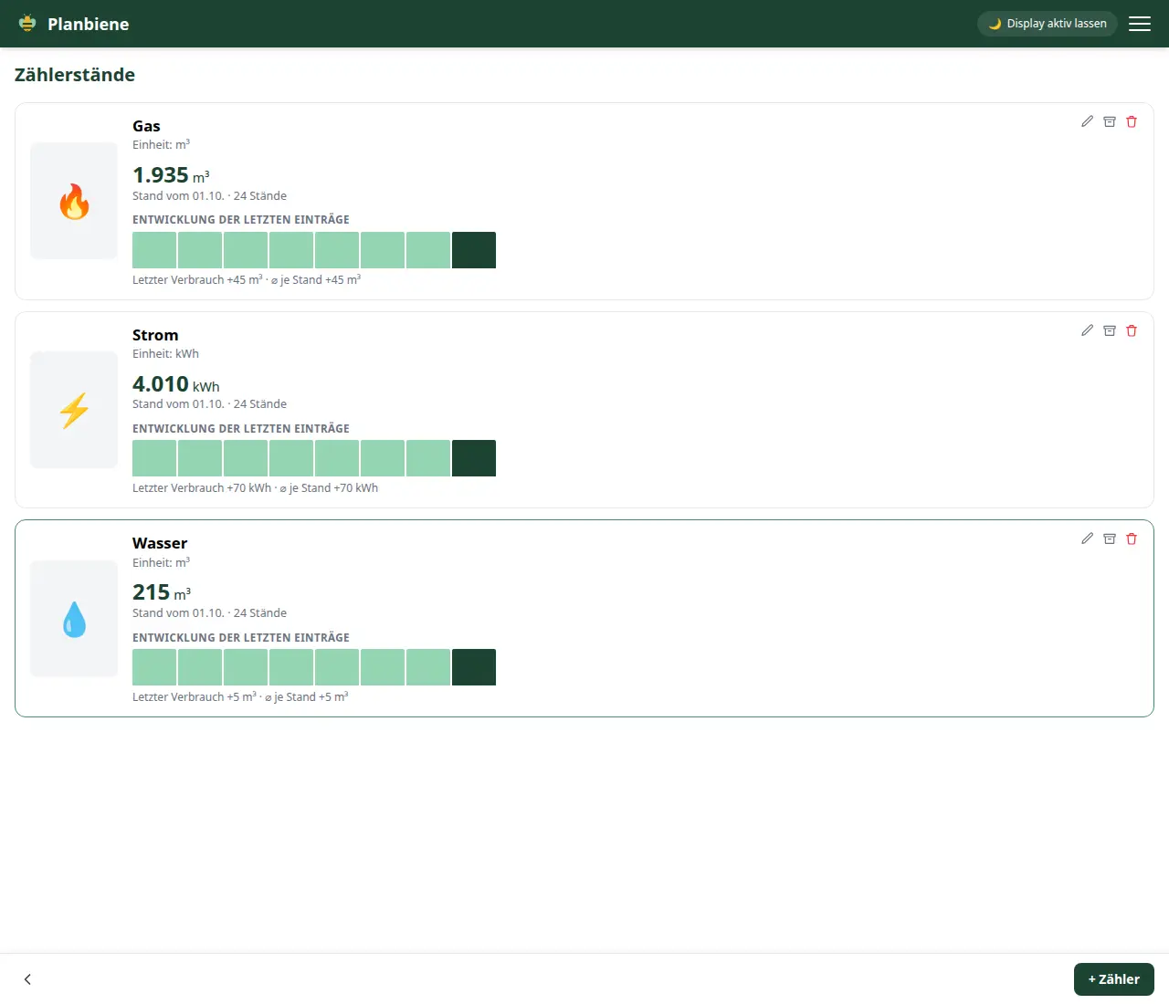The image size is (1169, 1004).
Task: Toggle 'Display aktiv lassen'
Action: click(x=1048, y=24)
